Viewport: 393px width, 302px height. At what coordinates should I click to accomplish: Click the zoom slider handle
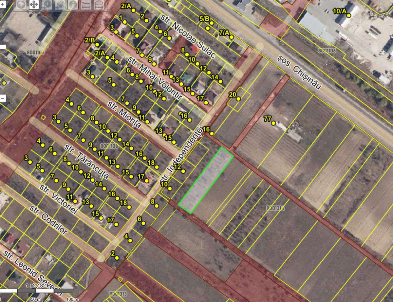coord(3,47)
